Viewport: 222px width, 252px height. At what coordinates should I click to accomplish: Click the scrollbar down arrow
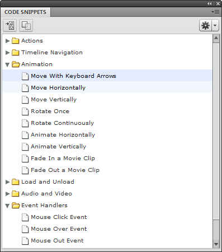click(216, 244)
